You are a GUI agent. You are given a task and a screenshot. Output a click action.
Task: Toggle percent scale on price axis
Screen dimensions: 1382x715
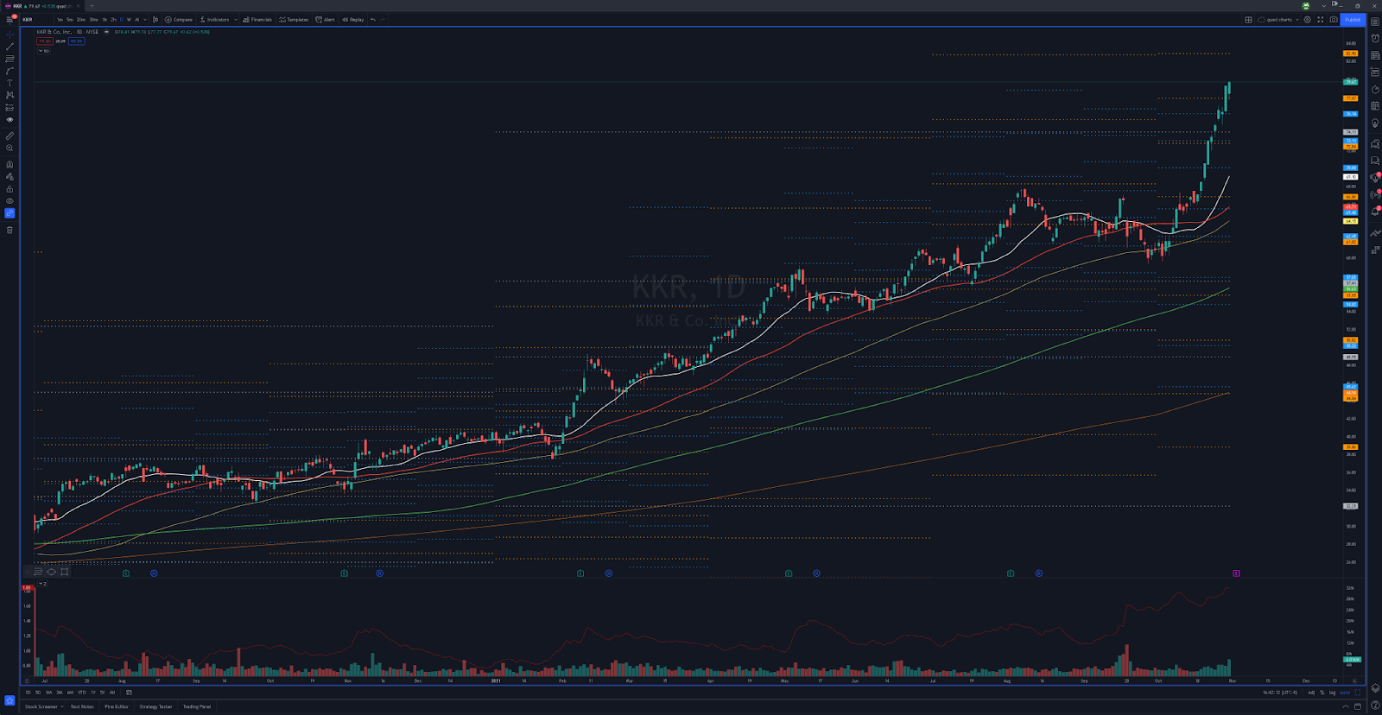(x=1322, y=693)
